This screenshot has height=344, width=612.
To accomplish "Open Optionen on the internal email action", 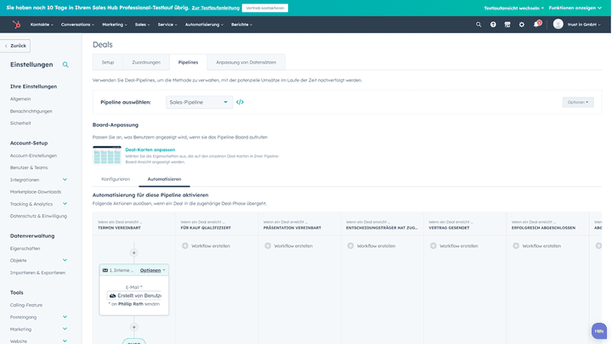I will click(152, 270).
